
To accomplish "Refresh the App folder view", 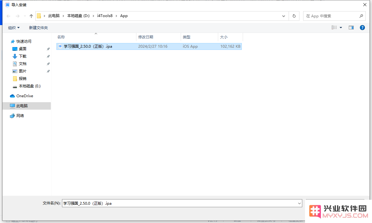I will coord(294,16).
